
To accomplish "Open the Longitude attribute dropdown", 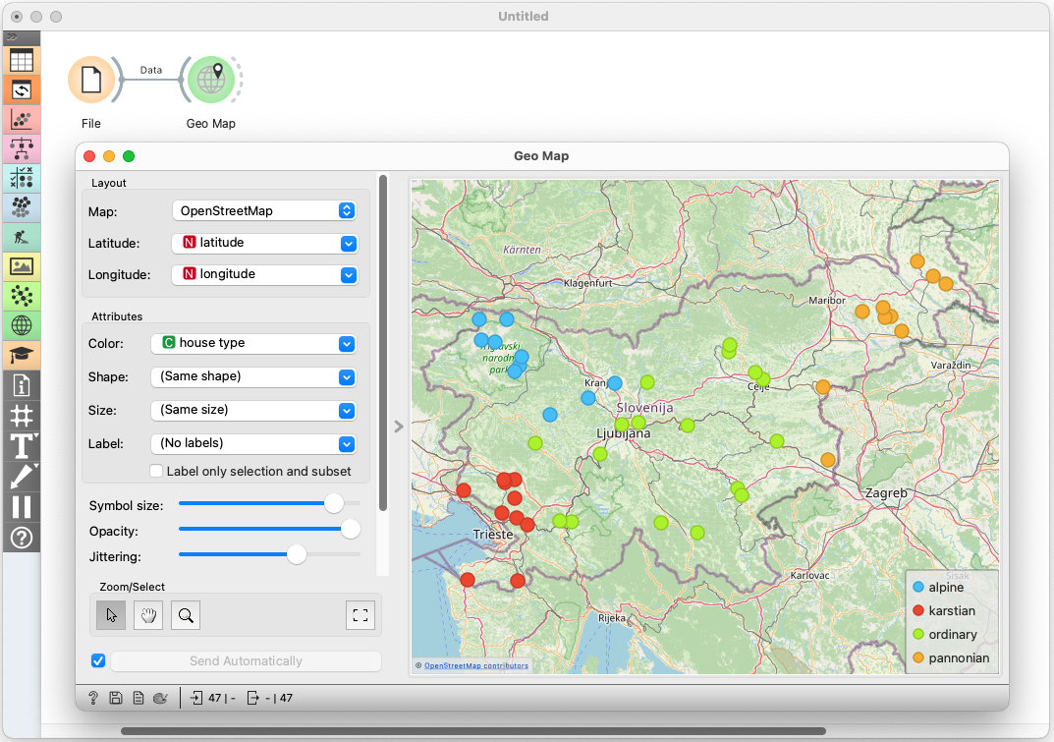I will click(264, 274).
